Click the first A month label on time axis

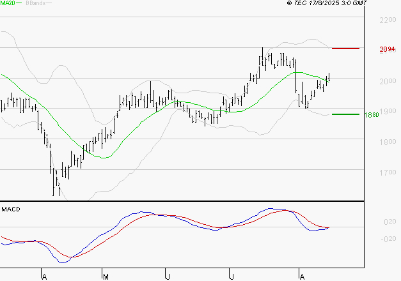click(x=43, y=277)
